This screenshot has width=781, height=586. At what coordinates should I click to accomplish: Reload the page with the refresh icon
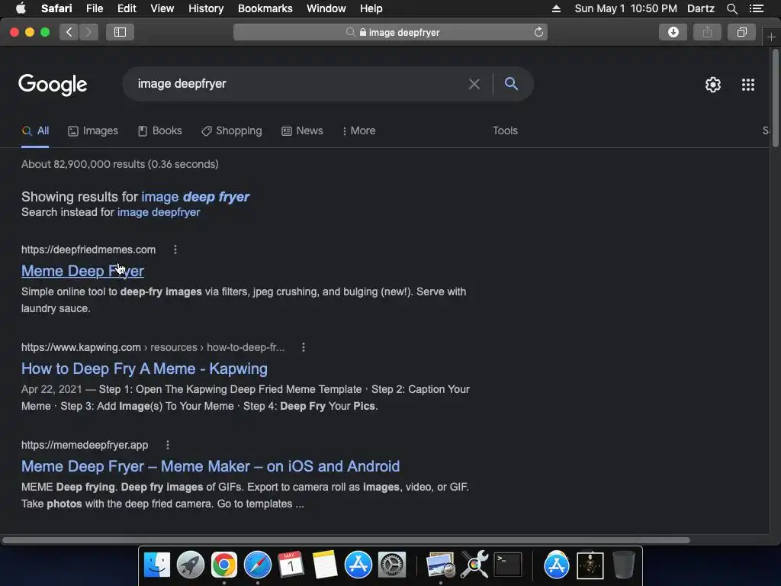pyautogui.click(x=538, y=32)
